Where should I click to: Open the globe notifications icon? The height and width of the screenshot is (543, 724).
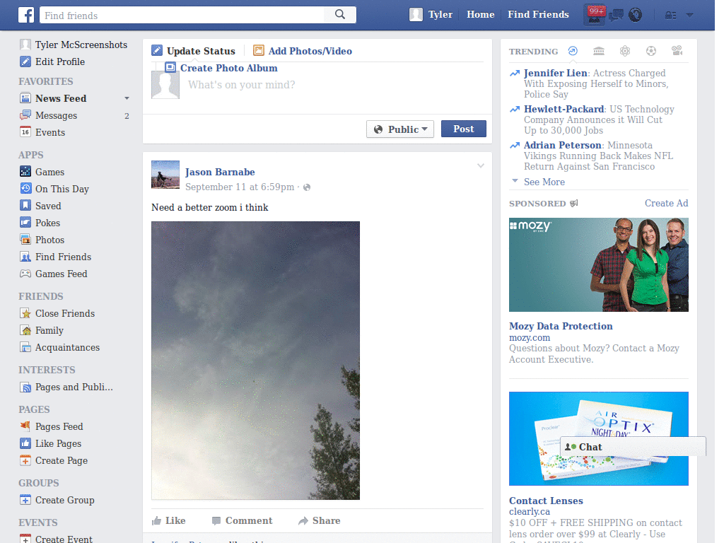tap(636, 16)
